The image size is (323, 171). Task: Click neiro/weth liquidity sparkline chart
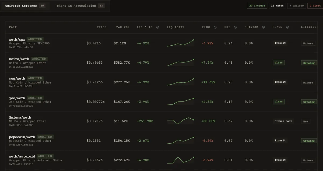pos(181,63)
